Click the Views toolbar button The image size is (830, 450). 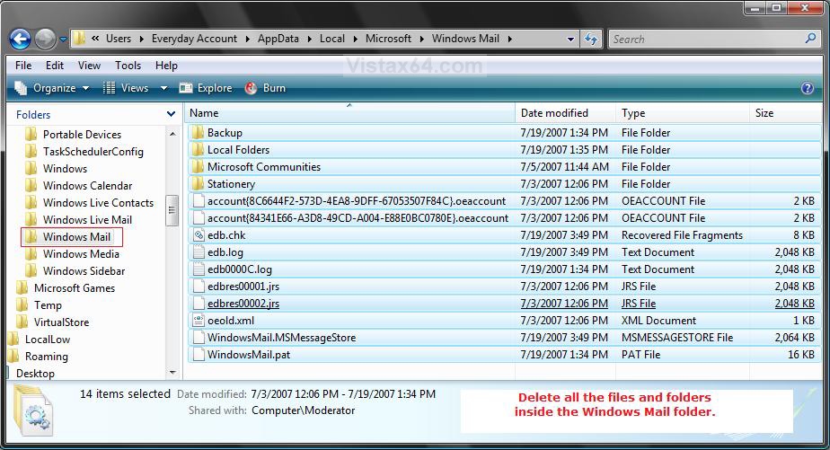click(x=126, y=88)
